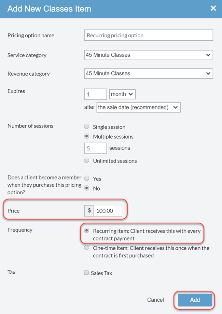Open the Revenue category dropdown
Viewport: 222px width, 314px height.
[149, 73]
